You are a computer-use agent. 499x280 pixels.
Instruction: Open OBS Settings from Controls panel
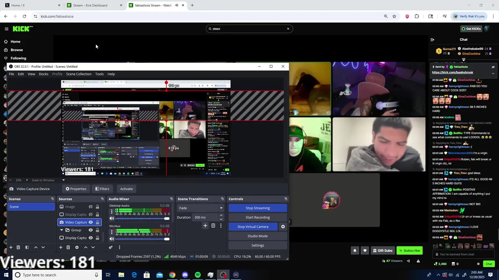258,245
